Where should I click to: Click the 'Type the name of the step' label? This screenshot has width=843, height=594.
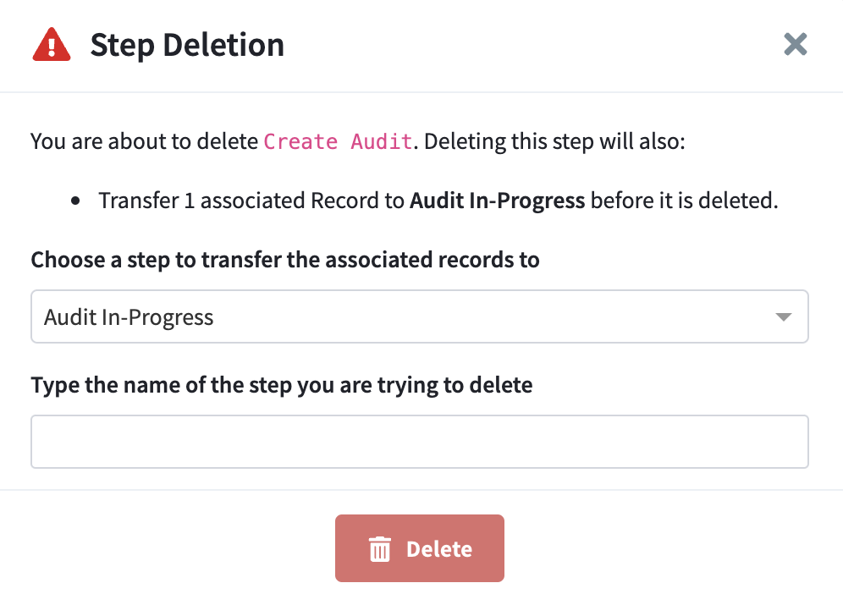click(282, 385)
